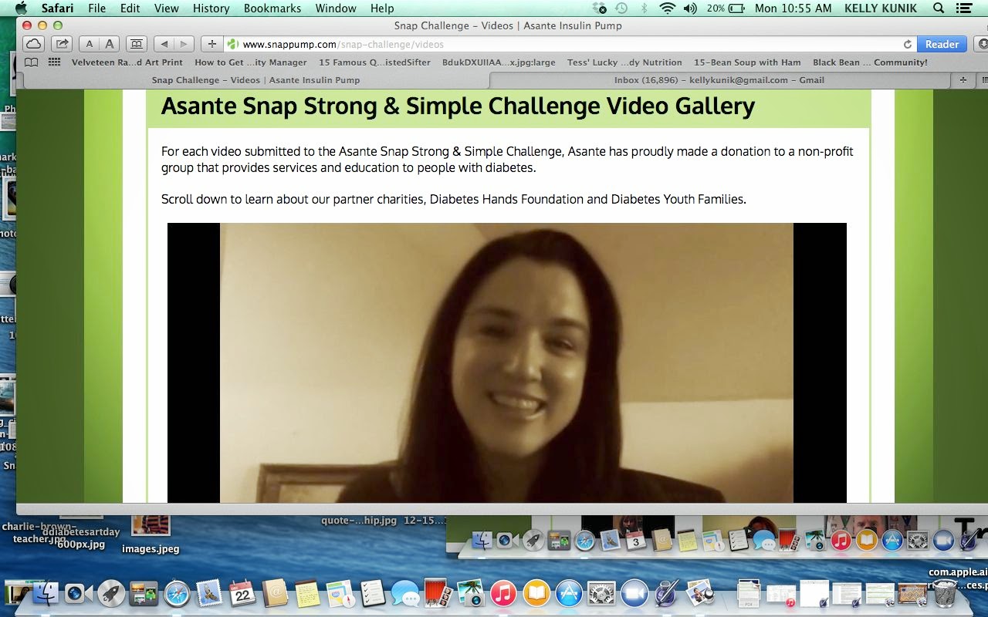Open the File menu
Screen dimensions: 988x617
click(97, 8)
